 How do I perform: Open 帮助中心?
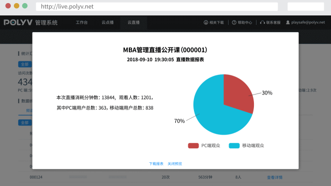pyautogui.click(x=245, y=22)
